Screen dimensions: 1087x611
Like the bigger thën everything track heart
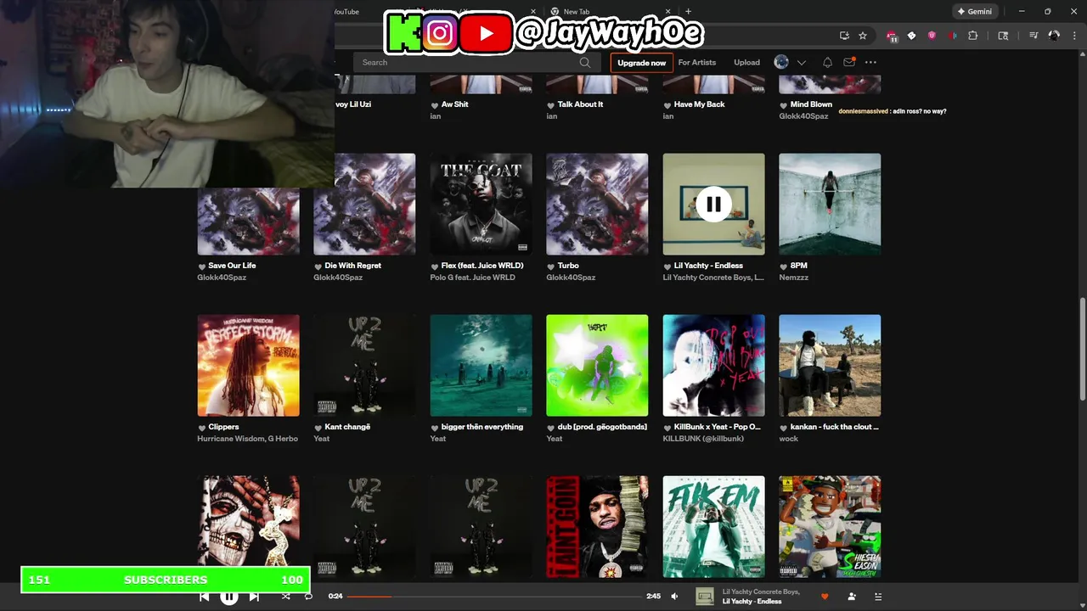pyautogui.click(x=435, y=427)
